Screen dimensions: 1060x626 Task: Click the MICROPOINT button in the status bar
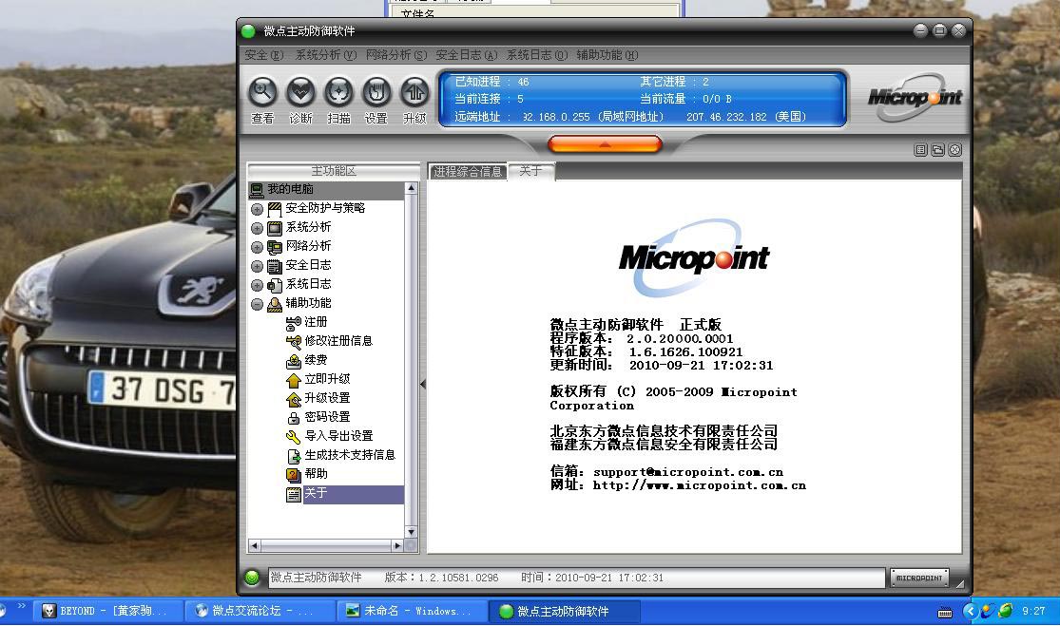pos(919,578)
